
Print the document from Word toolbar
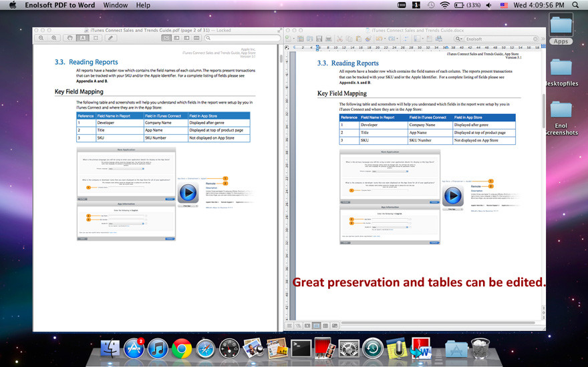click(329, 39)
